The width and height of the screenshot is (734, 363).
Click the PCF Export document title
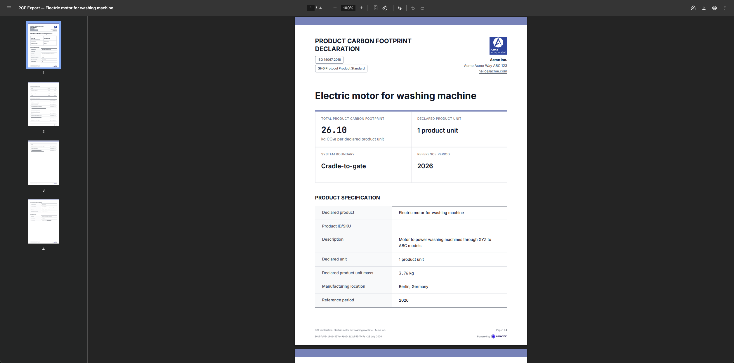[x=66, y=8]
